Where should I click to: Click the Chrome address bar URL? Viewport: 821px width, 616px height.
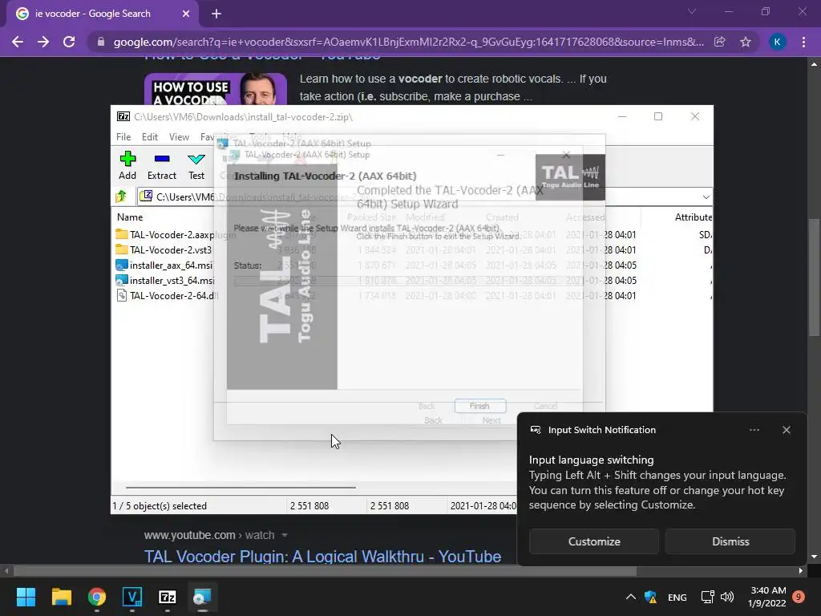tap(408, 42)
